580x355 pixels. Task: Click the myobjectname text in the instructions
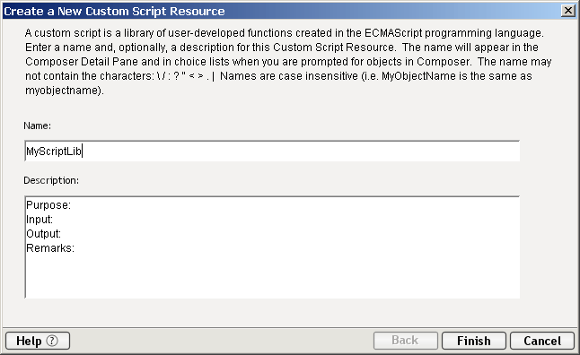tap(63, 91)
